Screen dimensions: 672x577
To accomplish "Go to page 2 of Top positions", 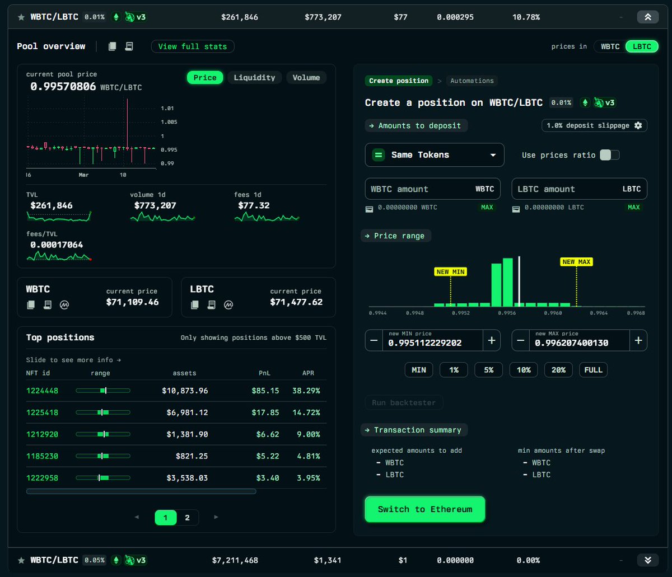I will pos(187,518).
